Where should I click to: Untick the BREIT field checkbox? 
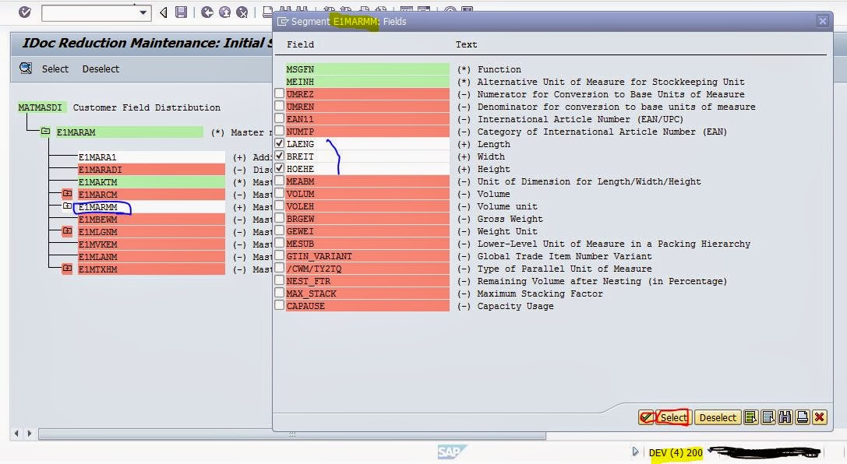[279, 156]
